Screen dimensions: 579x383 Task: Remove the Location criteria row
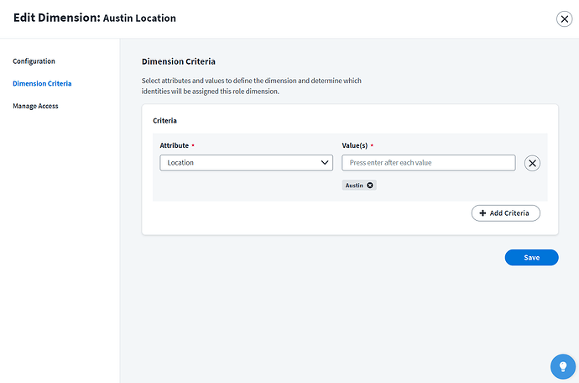(x=532, y=163)
